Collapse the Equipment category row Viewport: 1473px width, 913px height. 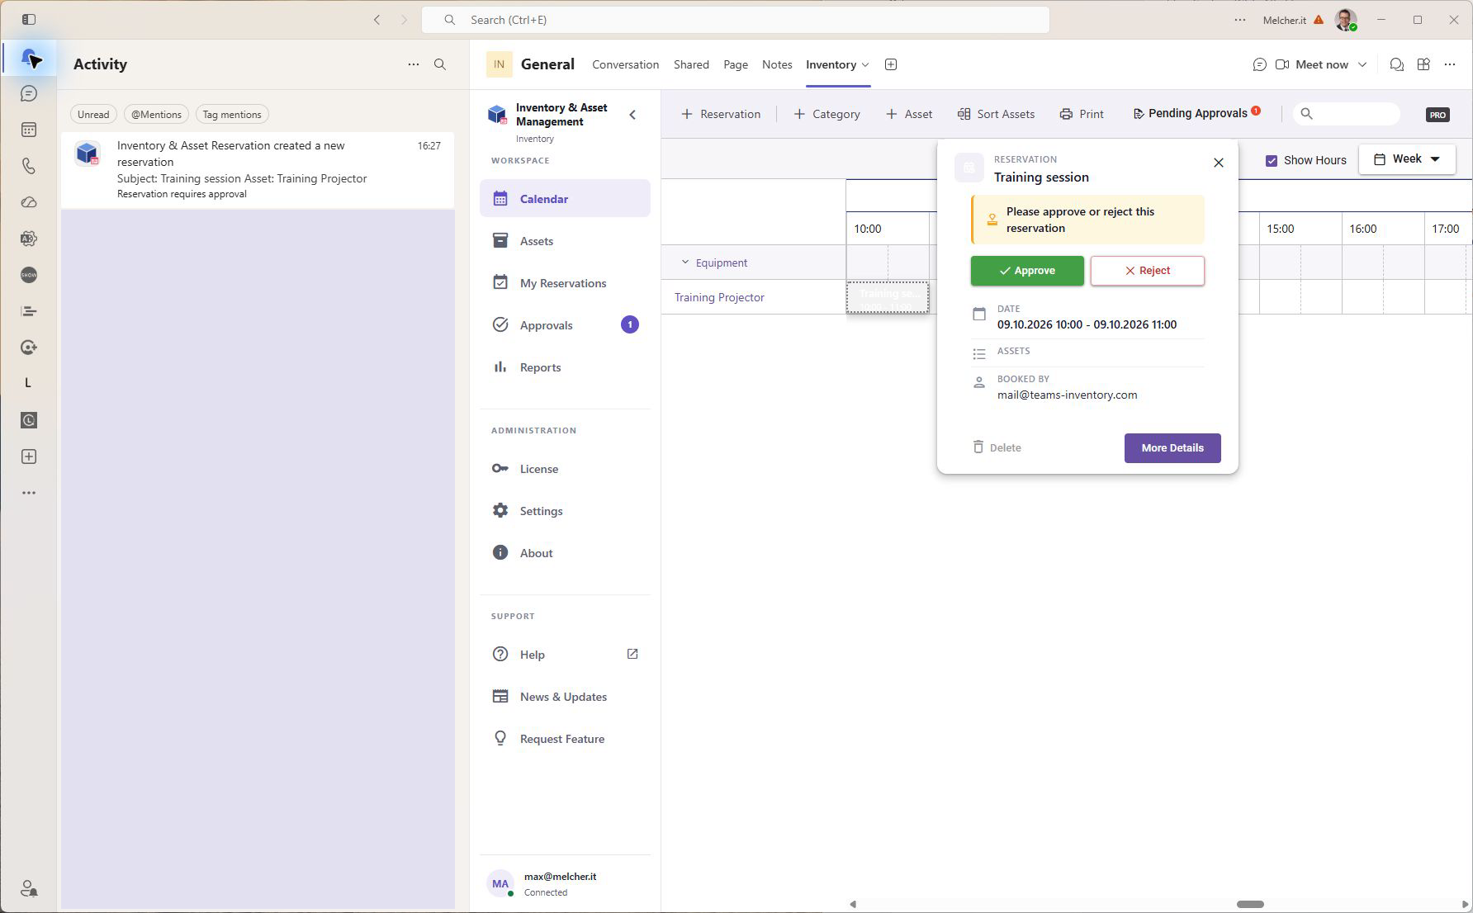[x=684, y=263]
